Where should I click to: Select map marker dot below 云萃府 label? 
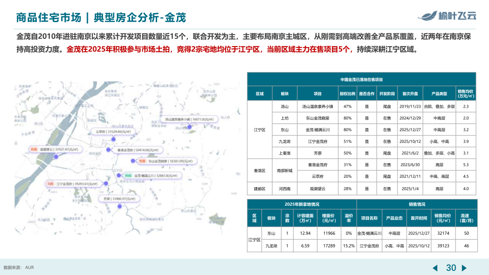114,139
